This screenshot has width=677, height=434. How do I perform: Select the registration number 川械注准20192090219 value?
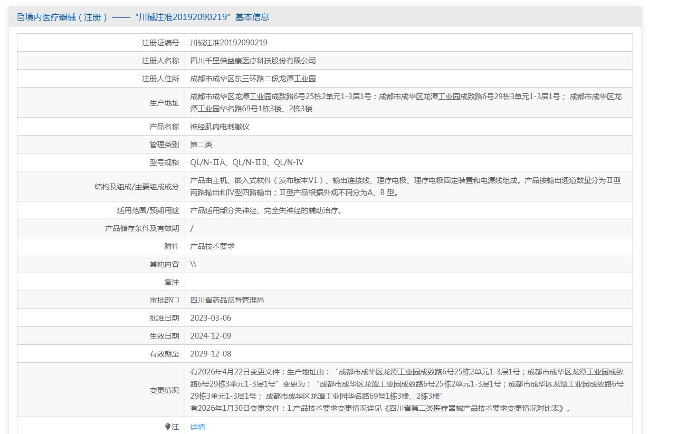tap(228, 43)
